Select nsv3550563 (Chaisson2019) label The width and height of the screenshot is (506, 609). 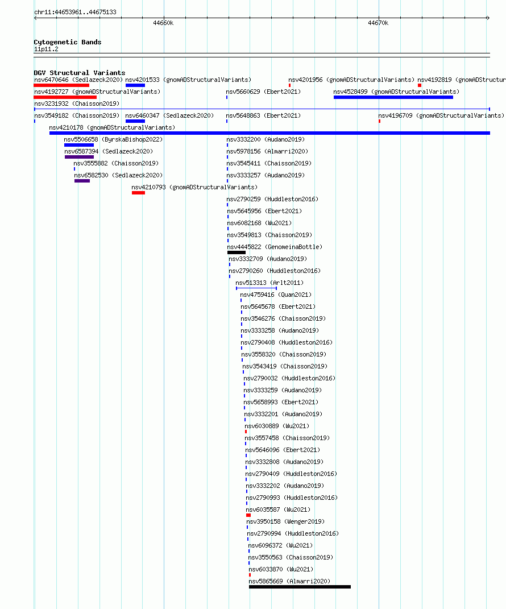click(x=291, y=557)
